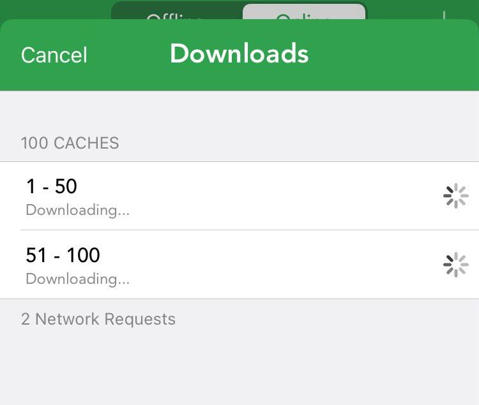Click the spinner beside 1 - 50

[x=455, y=196]
